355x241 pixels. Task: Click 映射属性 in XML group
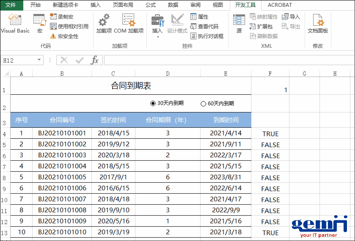point(264,16)
